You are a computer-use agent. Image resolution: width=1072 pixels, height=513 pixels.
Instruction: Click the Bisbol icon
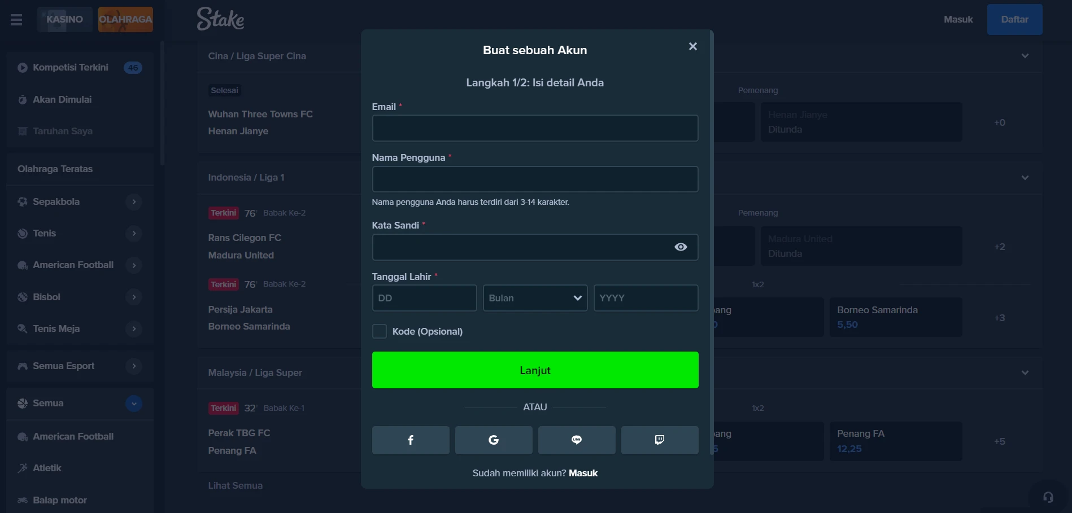pyautogui.click(x=23, y=297)
